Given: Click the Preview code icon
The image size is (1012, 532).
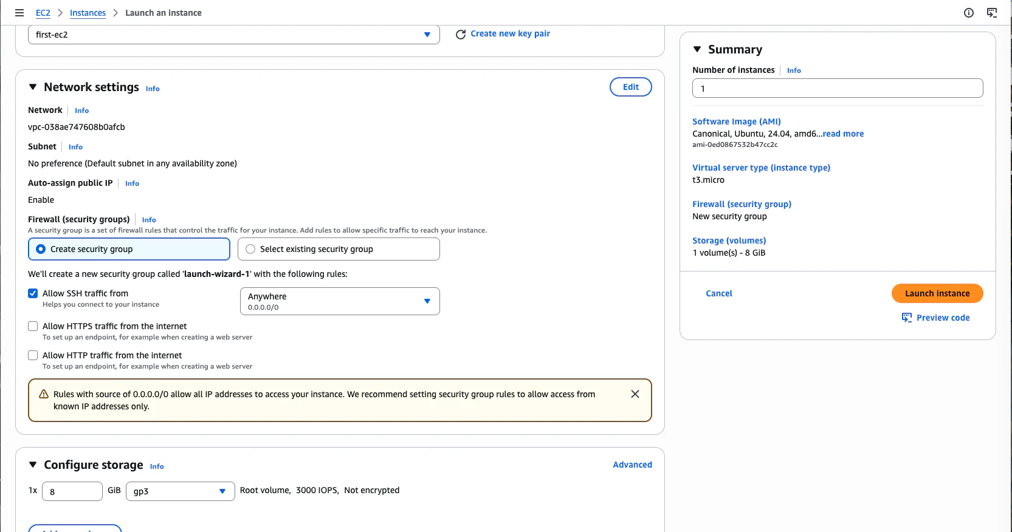Looking at the screenshot, I should [x=907, y=318].
